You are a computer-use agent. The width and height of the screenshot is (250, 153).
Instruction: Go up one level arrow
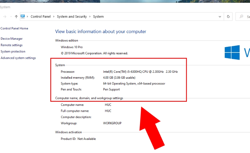[16, 17]
